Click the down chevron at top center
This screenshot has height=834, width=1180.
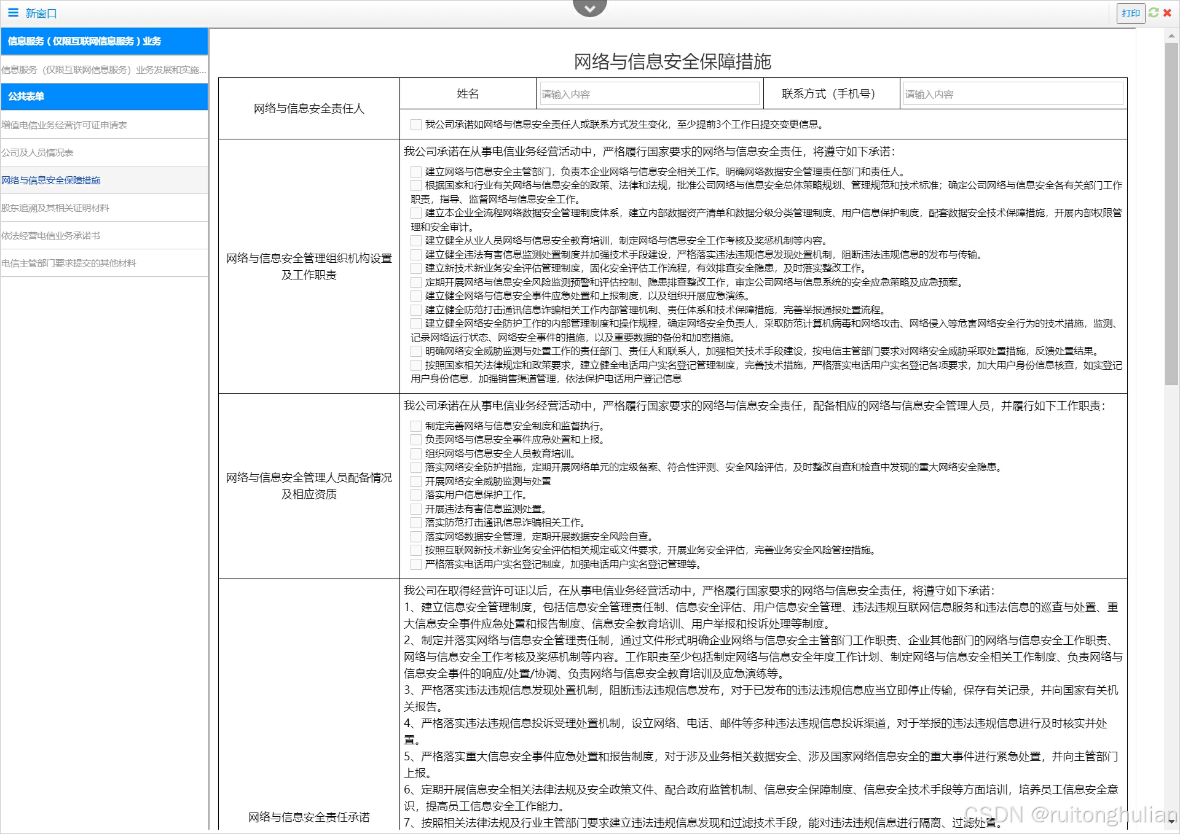[x=589, y=9]
